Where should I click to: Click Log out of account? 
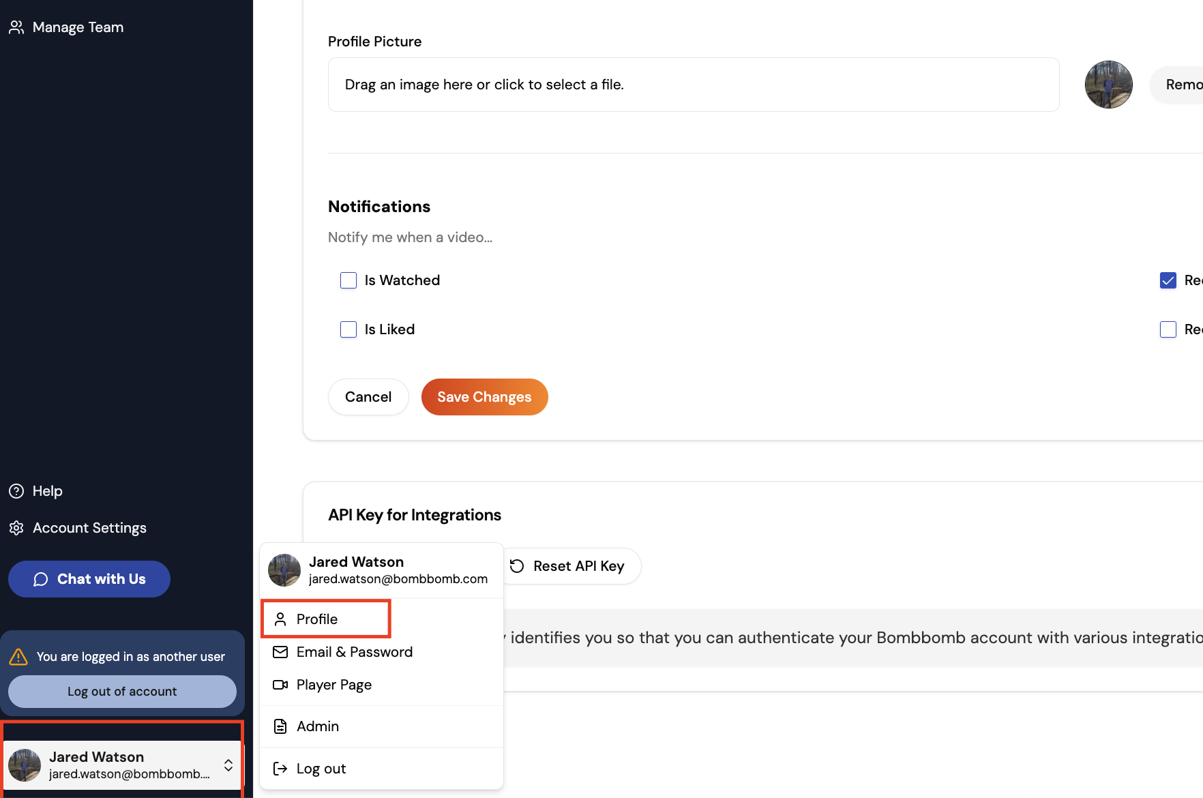[122, 691]
